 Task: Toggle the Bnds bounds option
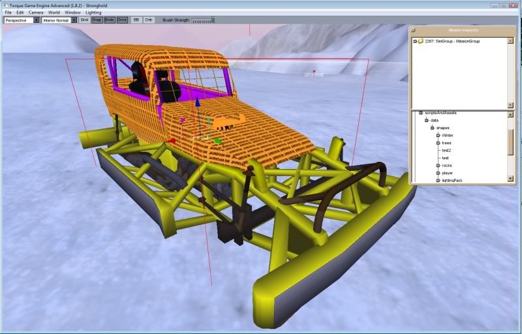click(109, 20)
